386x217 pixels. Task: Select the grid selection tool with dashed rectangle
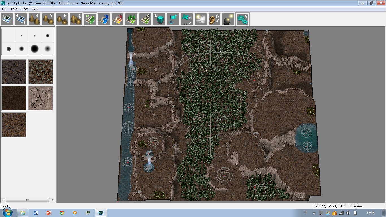click(x=7, y=19)
